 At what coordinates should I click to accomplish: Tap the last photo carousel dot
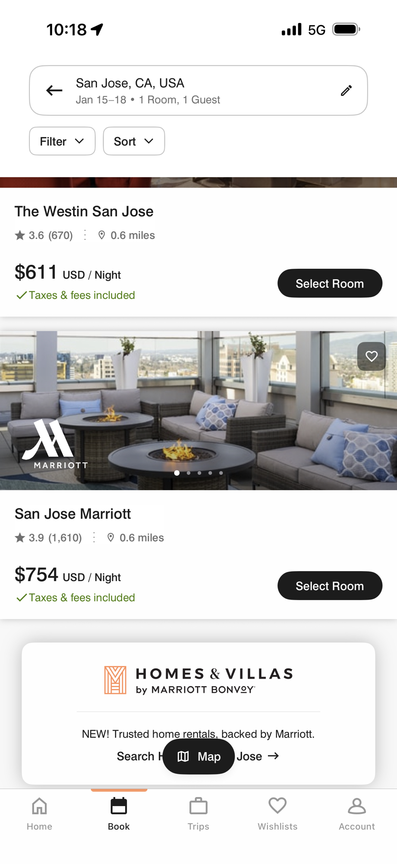221,473
